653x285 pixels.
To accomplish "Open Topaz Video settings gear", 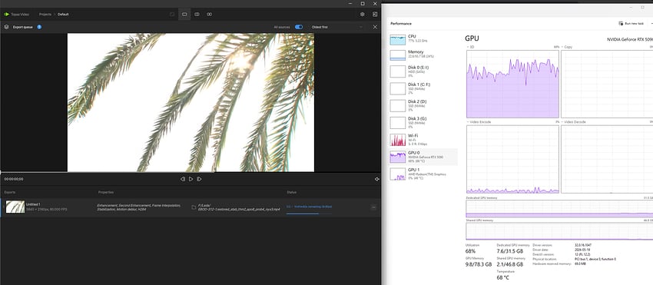I will pos(363,14).
